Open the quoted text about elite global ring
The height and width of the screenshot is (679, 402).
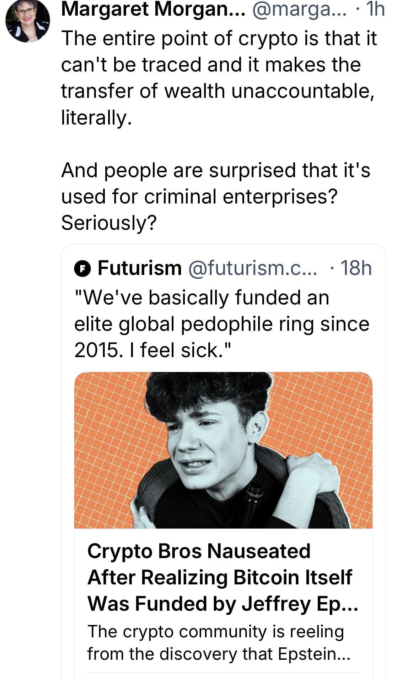click(x=221, y=324)
